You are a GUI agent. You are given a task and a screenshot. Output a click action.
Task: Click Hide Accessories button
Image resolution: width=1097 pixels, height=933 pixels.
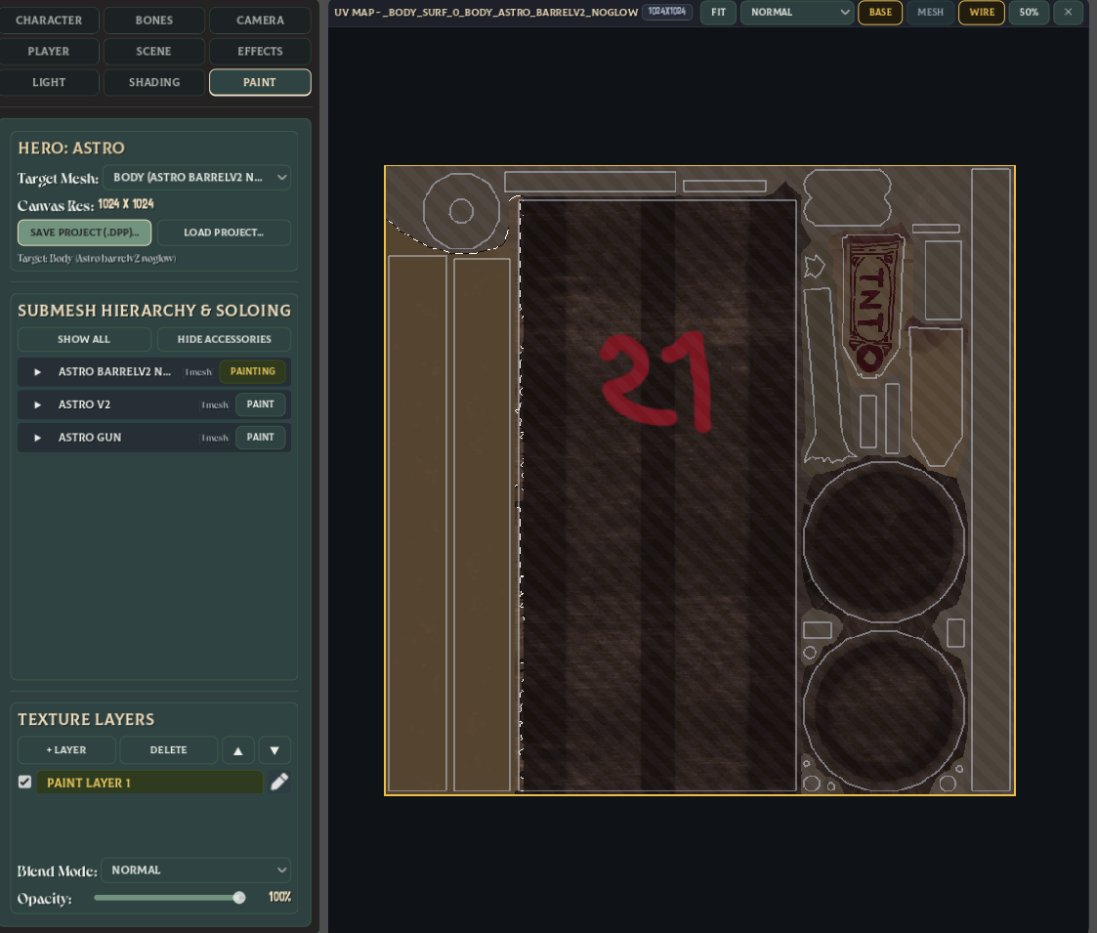[x=224, y=339]
